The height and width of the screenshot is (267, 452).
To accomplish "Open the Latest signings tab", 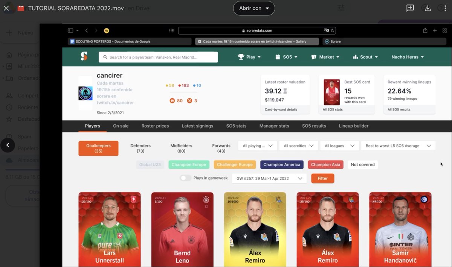I will pos(197,126).
